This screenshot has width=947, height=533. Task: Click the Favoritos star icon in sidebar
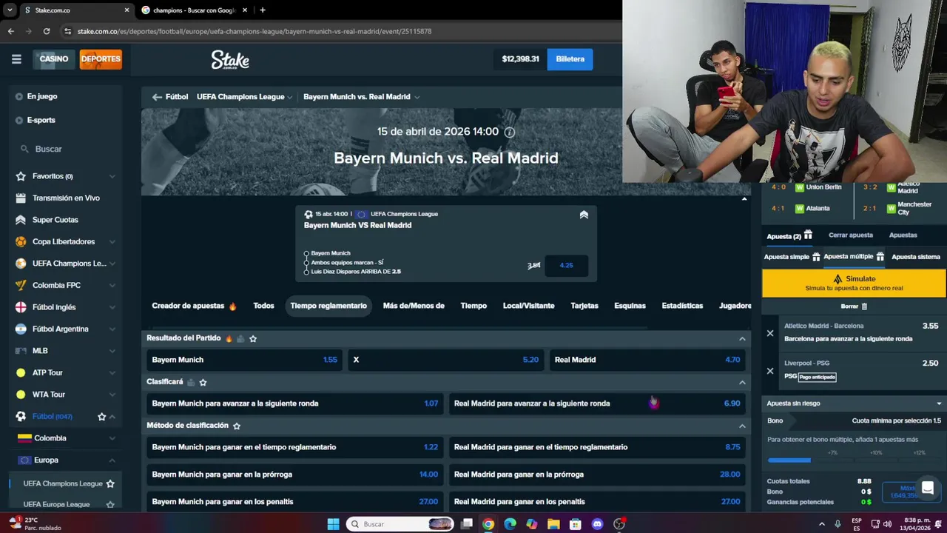pyautogui.click(x=21, y=176)
